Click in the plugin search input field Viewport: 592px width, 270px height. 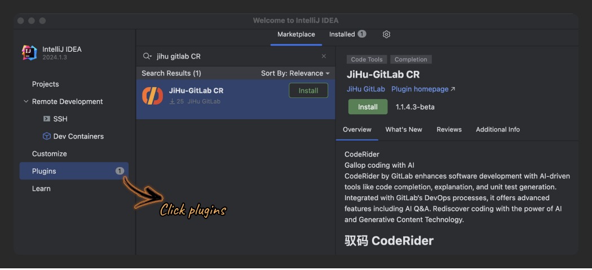click(237, 56)
